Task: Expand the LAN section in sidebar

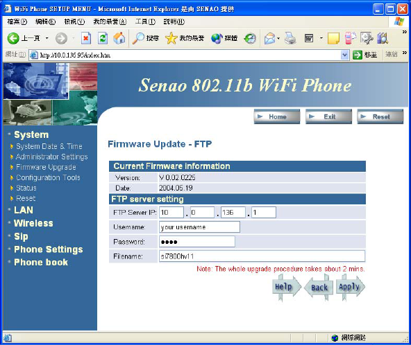Action: coord(24,210)
